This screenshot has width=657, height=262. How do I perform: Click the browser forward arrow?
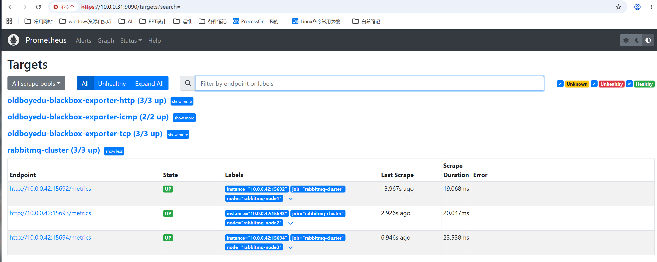[24, 7]
